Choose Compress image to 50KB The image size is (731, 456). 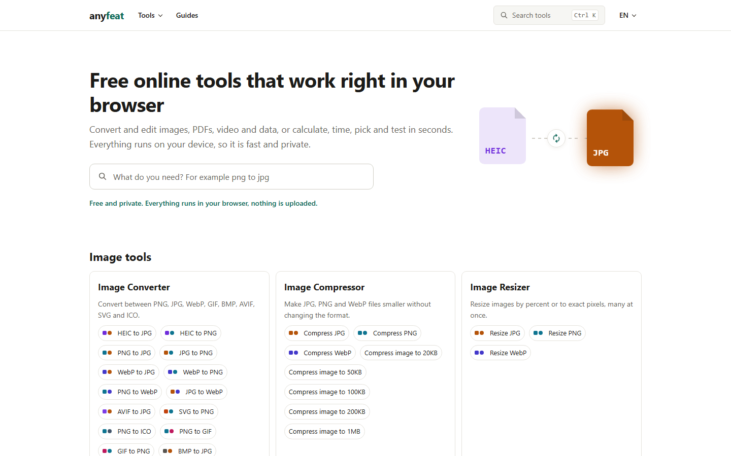[325, 372]
